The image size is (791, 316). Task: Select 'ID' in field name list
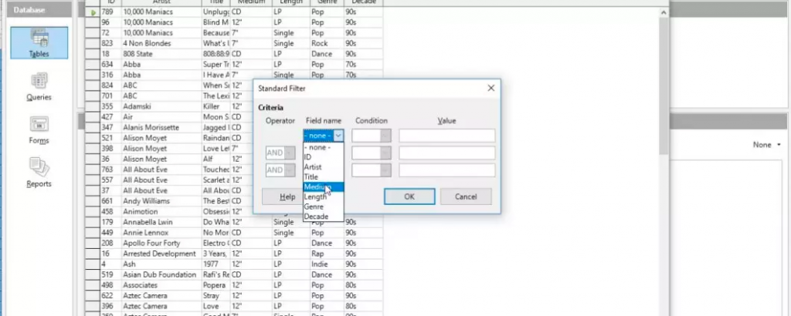324,157
